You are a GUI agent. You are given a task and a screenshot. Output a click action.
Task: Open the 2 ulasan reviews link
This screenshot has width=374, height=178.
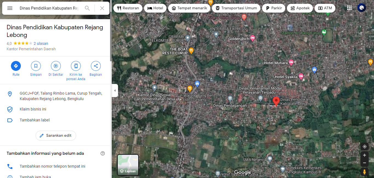tap(41, 43)
